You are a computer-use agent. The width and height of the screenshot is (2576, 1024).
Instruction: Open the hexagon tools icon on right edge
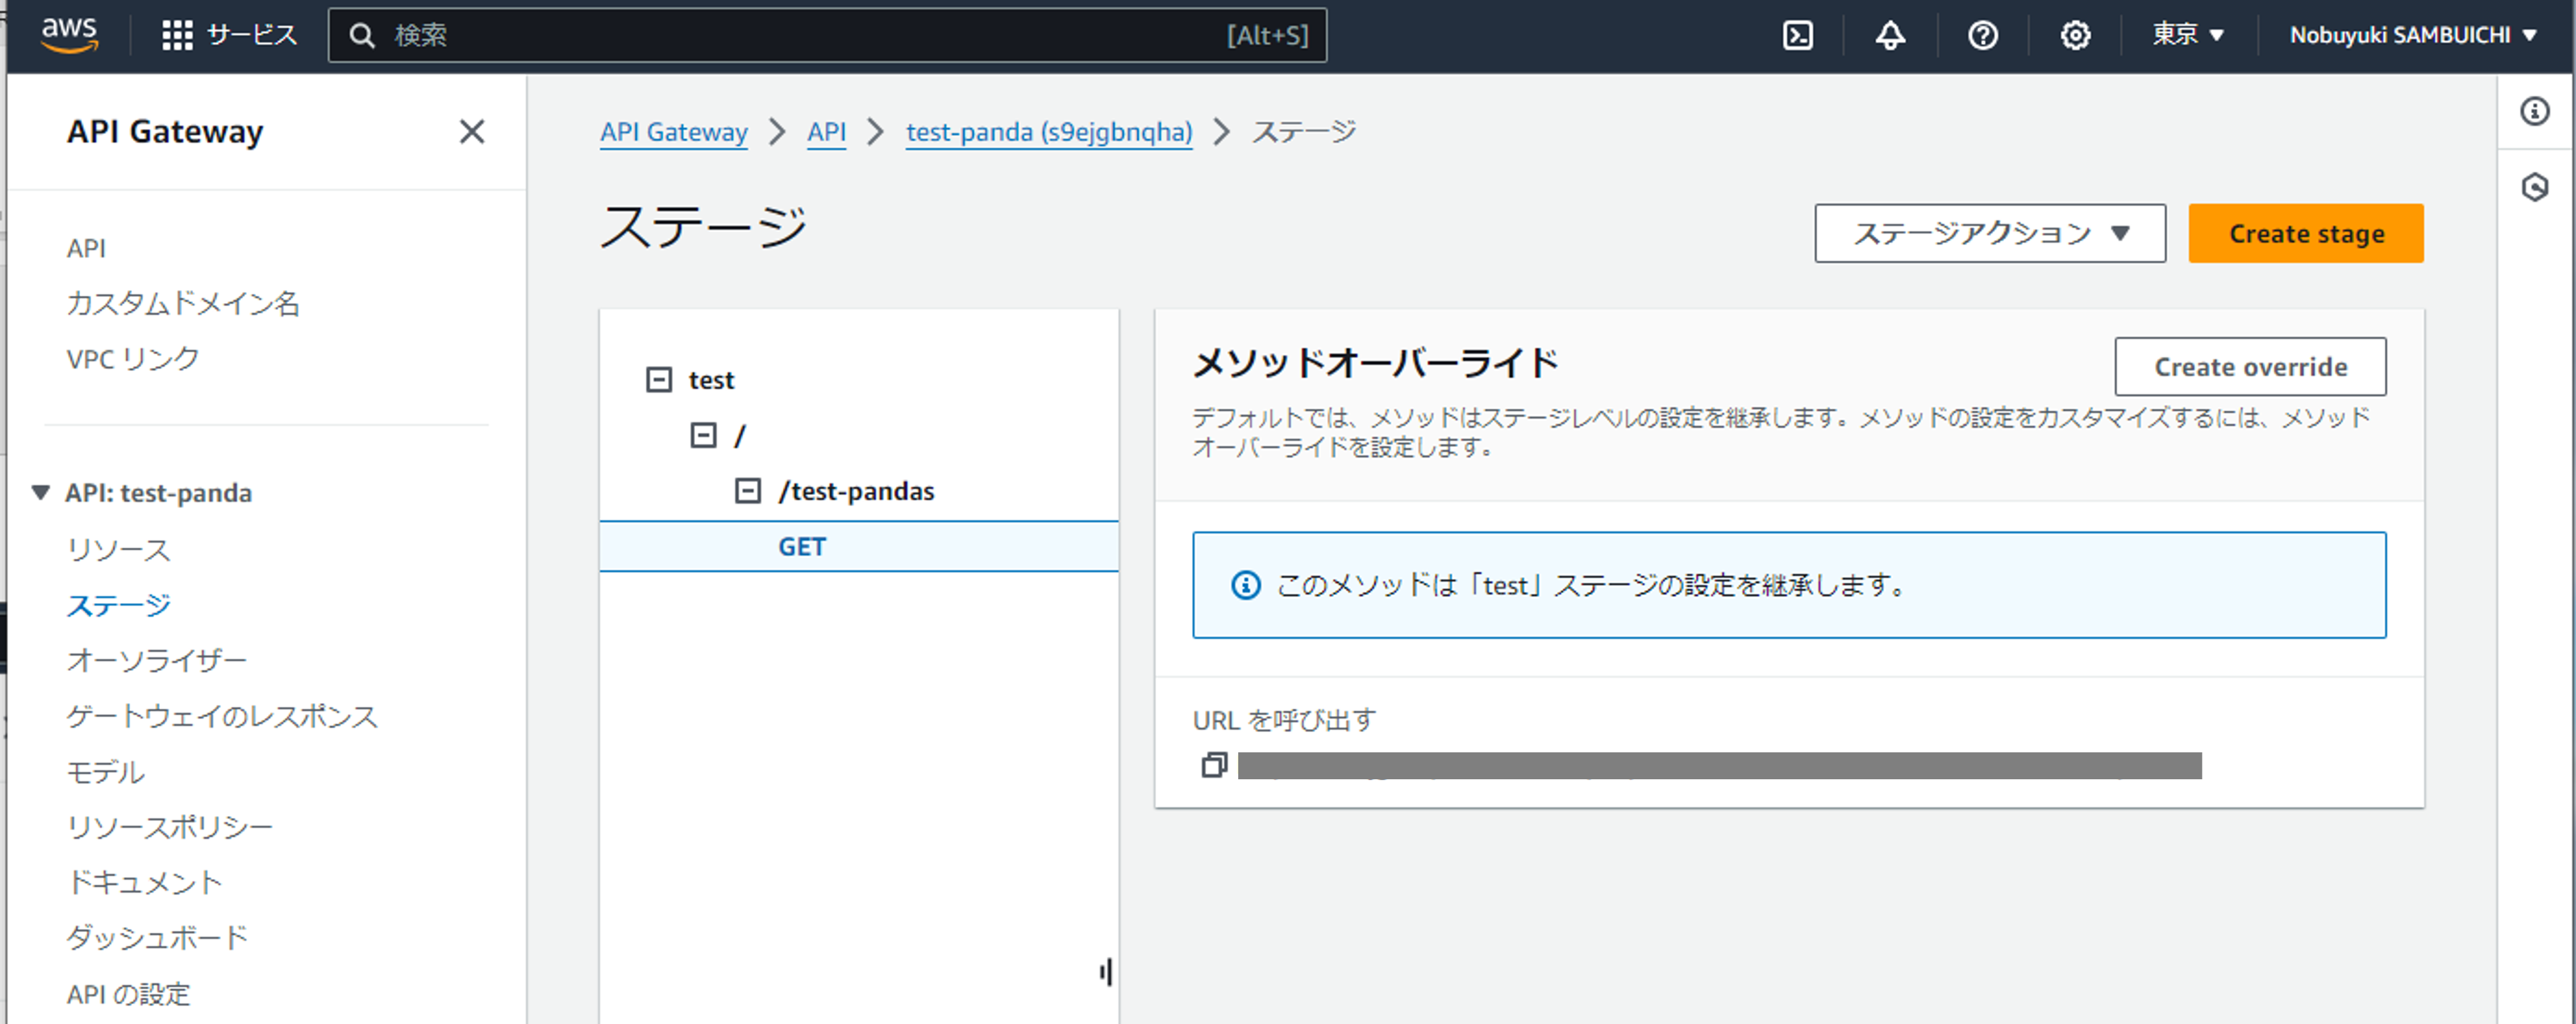[2534, 187]
